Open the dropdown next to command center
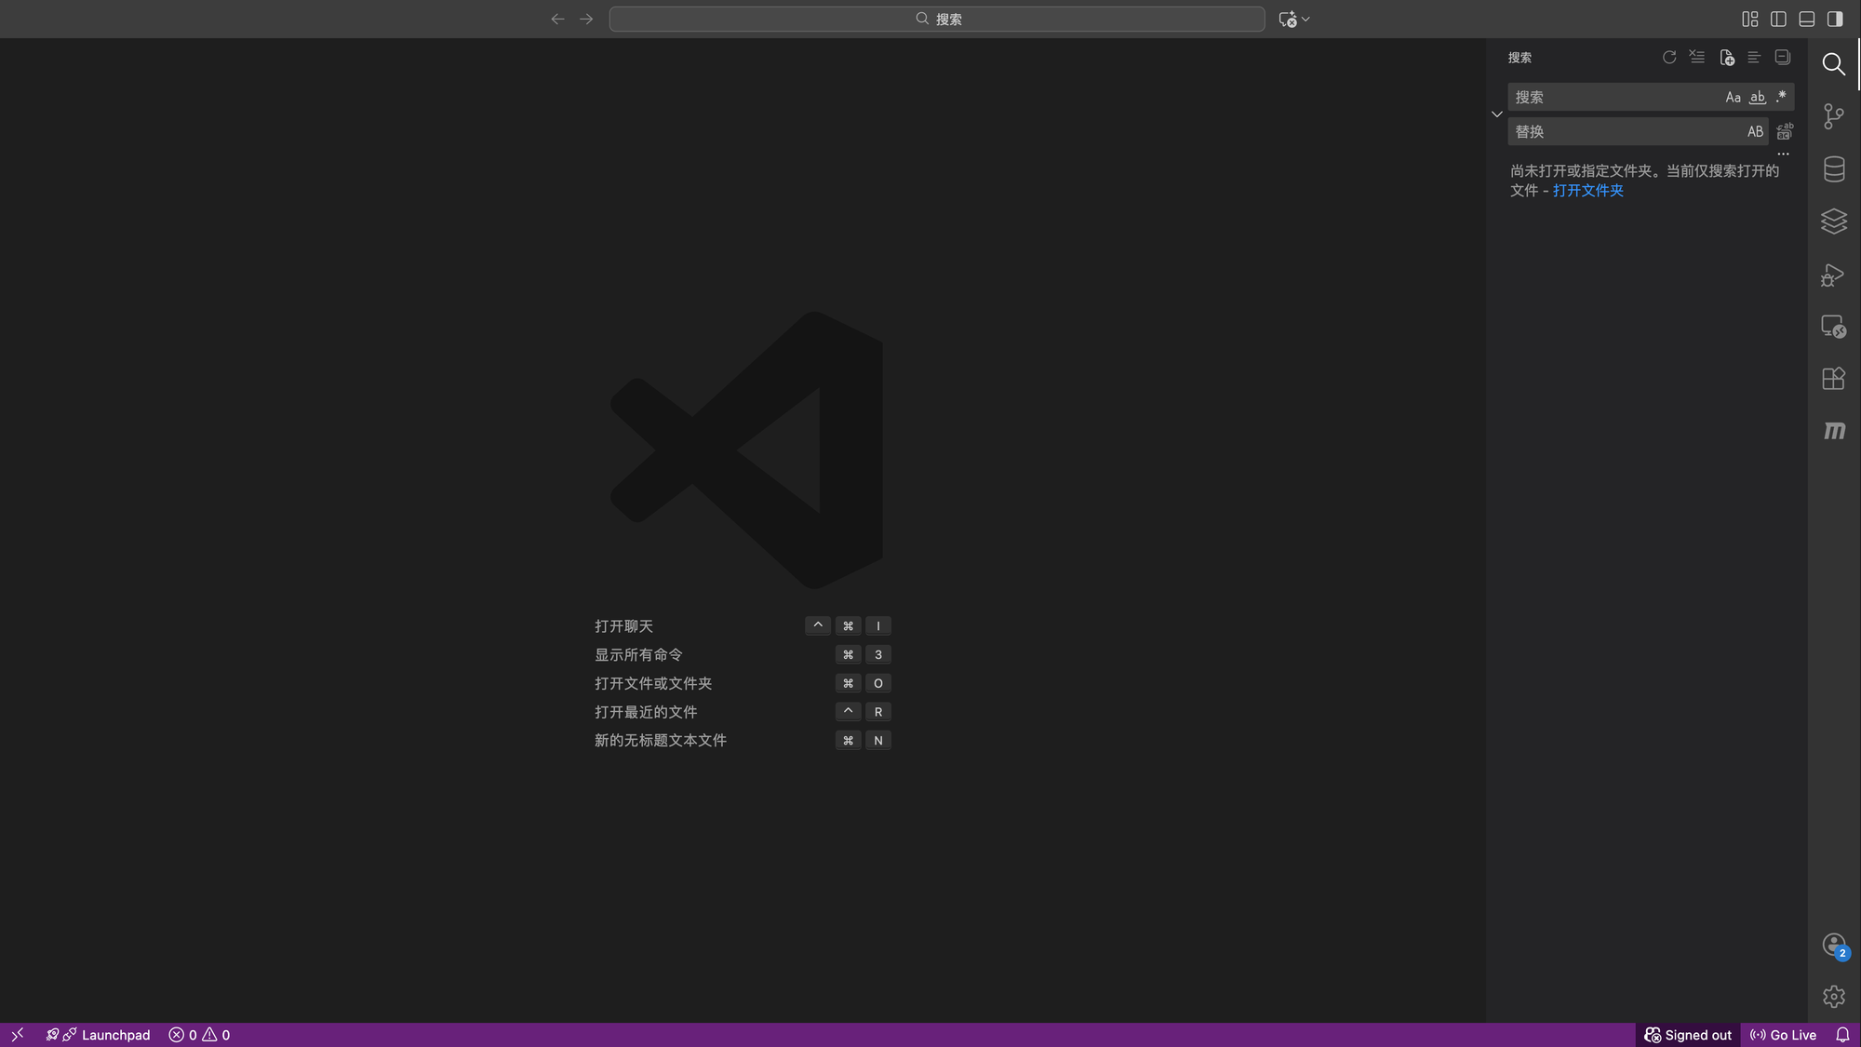 tap(1305, 19)
